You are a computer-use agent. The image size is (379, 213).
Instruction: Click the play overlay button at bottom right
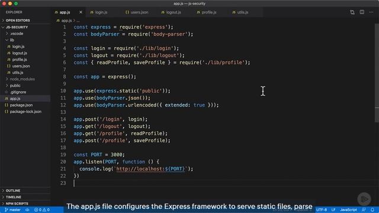[364, 199]
